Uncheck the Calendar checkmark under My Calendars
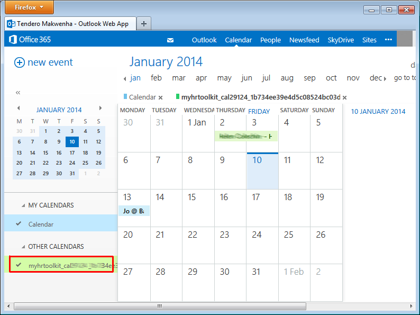The image size is (420, 315). (x=19, y=223)
